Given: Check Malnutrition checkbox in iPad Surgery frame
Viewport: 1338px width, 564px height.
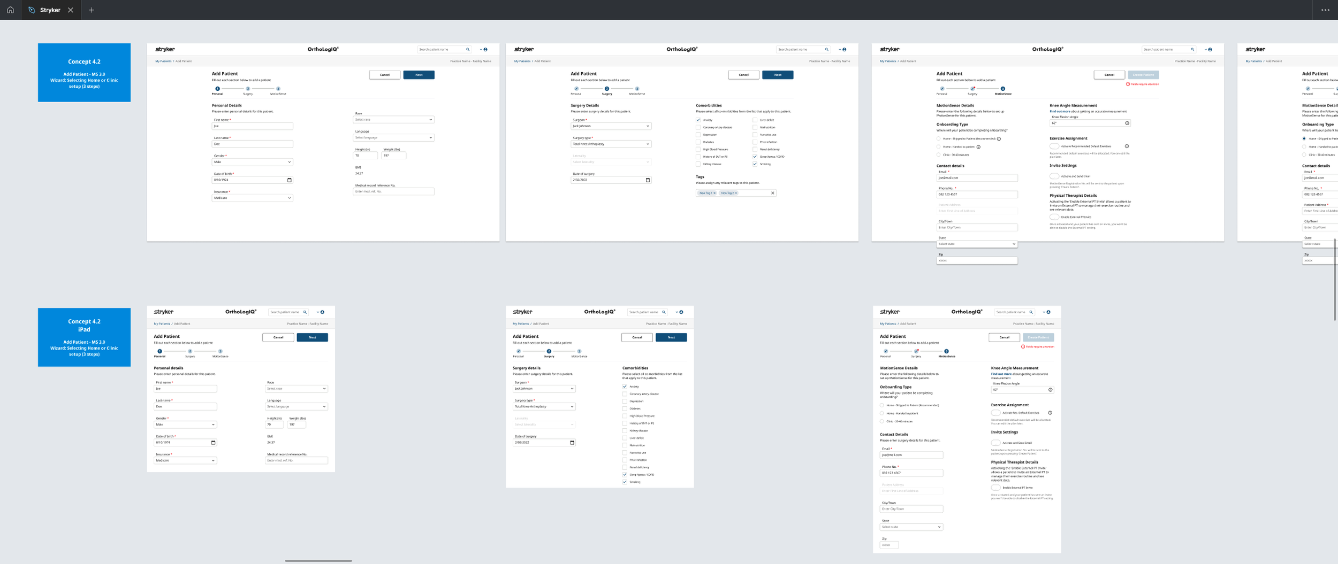Looking at the screenshot, I should [x=625, y=445].
